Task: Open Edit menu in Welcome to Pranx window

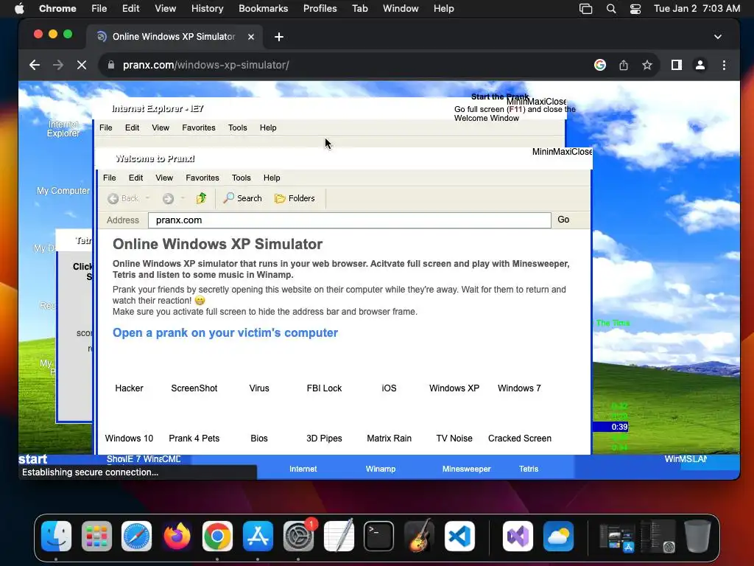Action: (136, 178)
